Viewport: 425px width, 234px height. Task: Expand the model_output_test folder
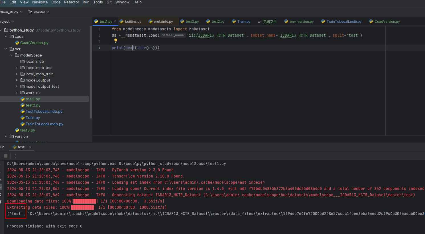point(17,86)
